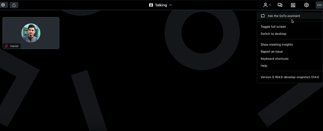Open settings via the gear icon
The image size is (323, 131).
tap(307, 5)
